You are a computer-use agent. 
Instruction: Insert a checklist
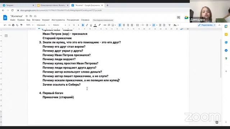click(x=143, y=25)
